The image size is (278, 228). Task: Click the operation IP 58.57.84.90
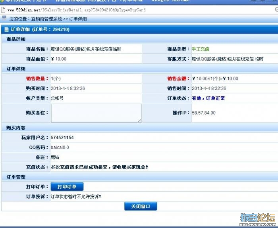click(x=204, y=113)
